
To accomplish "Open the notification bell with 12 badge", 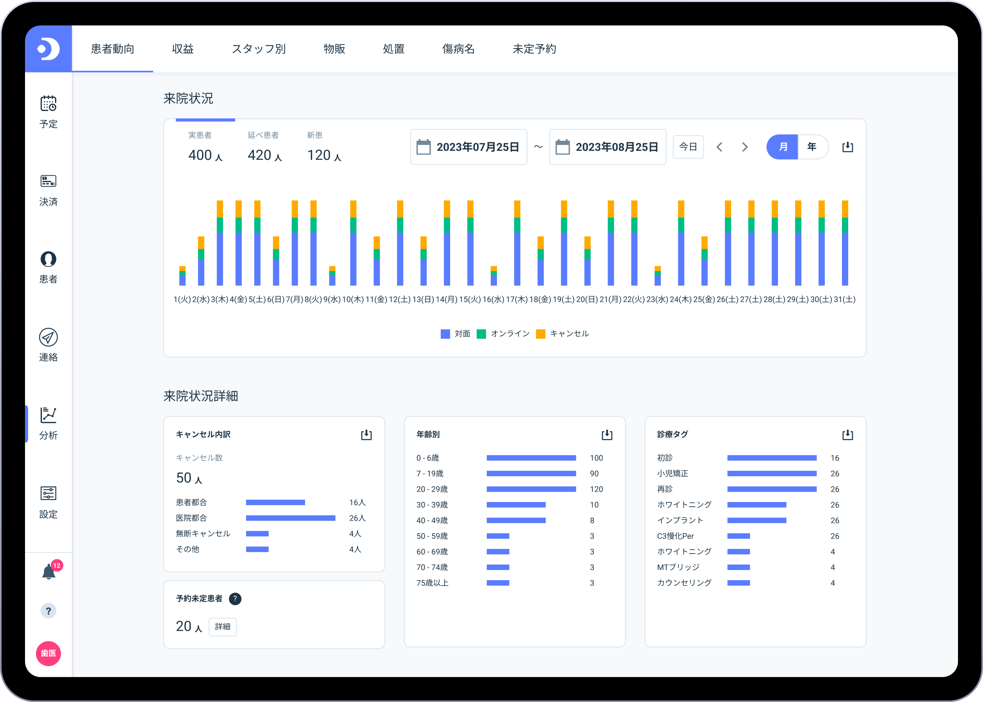I will (x=49, y=572).
